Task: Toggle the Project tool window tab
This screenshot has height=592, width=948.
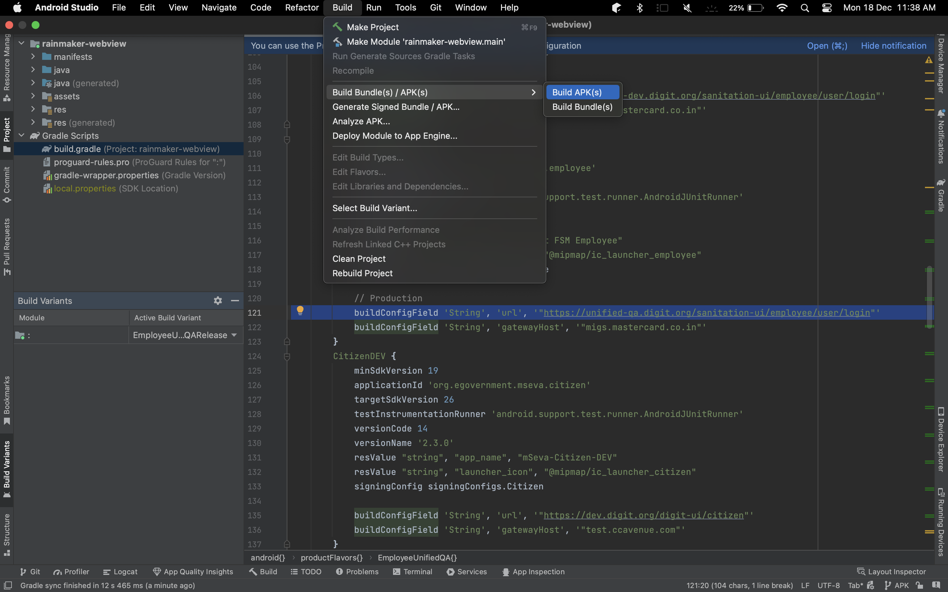Action: [x=7, y=135]
